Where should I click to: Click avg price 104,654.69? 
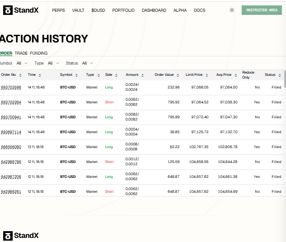(228, 192)
